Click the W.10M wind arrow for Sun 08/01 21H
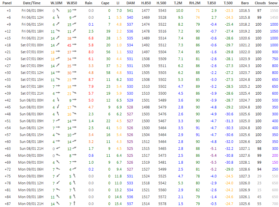This screenshot has height=207, width=279. click(58, 148)
